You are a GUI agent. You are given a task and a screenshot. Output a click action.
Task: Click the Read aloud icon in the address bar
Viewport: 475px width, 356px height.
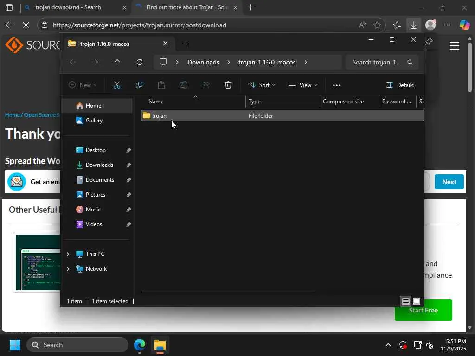pyautogui.click(x=362, y=25)
